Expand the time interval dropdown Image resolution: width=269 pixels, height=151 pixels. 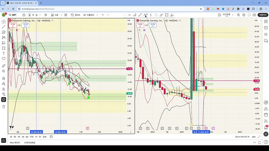coord(40,15)
